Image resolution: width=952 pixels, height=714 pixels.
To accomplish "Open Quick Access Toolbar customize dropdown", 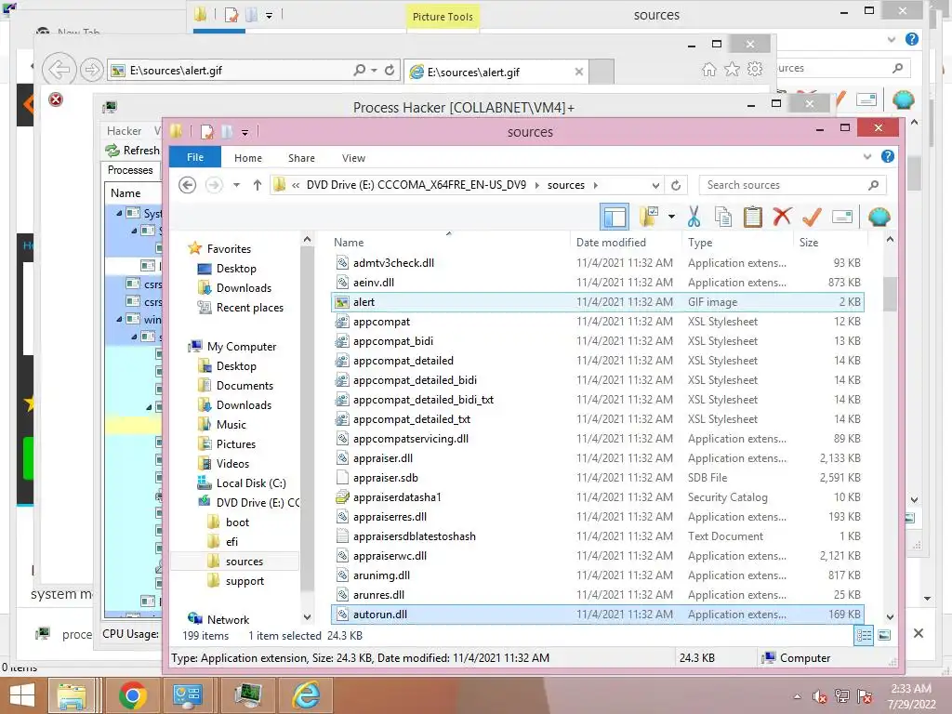I will click(245, 132).
